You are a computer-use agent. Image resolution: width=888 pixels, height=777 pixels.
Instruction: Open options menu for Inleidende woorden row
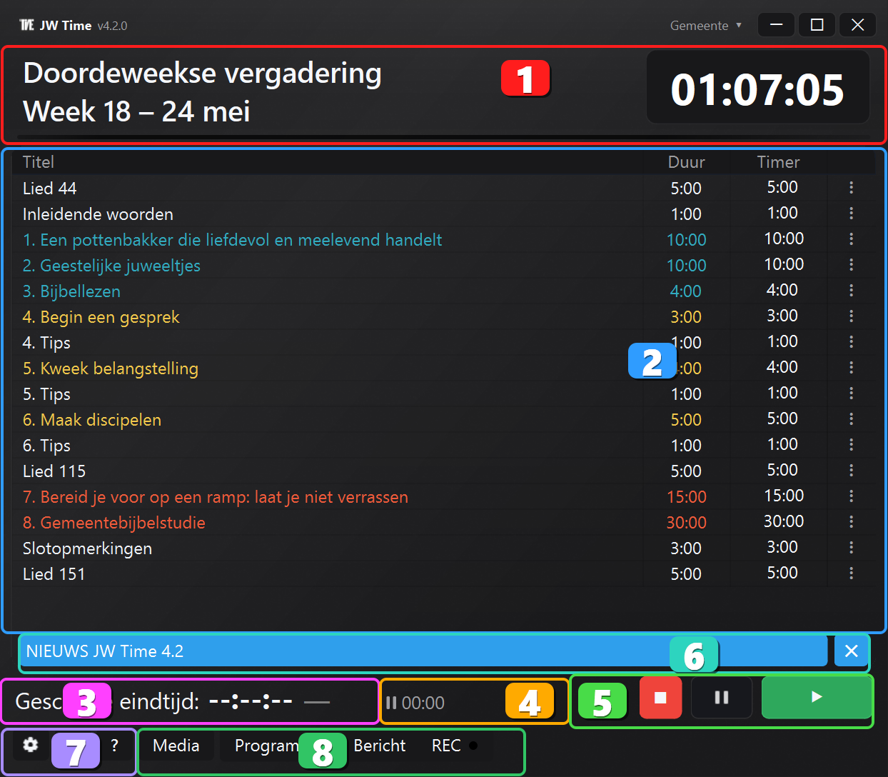click(x=851, y=214)
